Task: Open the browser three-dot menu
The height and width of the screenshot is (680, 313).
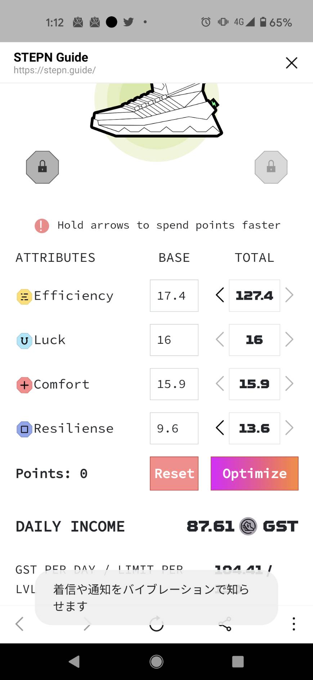Action: [294, 624]
